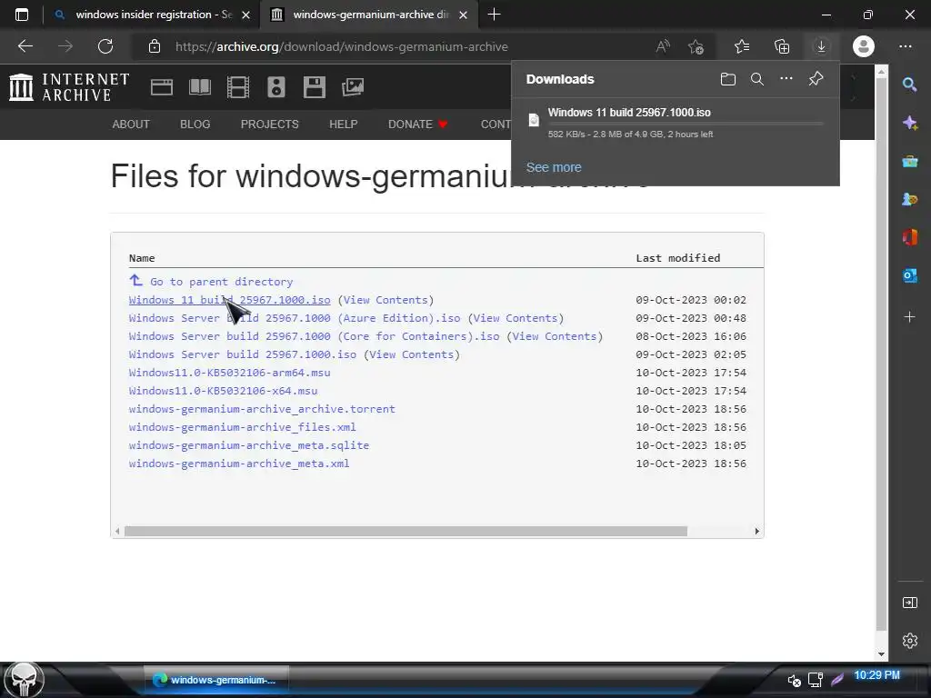The image size is (931, 698).
Task: Click the file list right scroll arrow
Action: pyautogui.click(x=756, y=531)
